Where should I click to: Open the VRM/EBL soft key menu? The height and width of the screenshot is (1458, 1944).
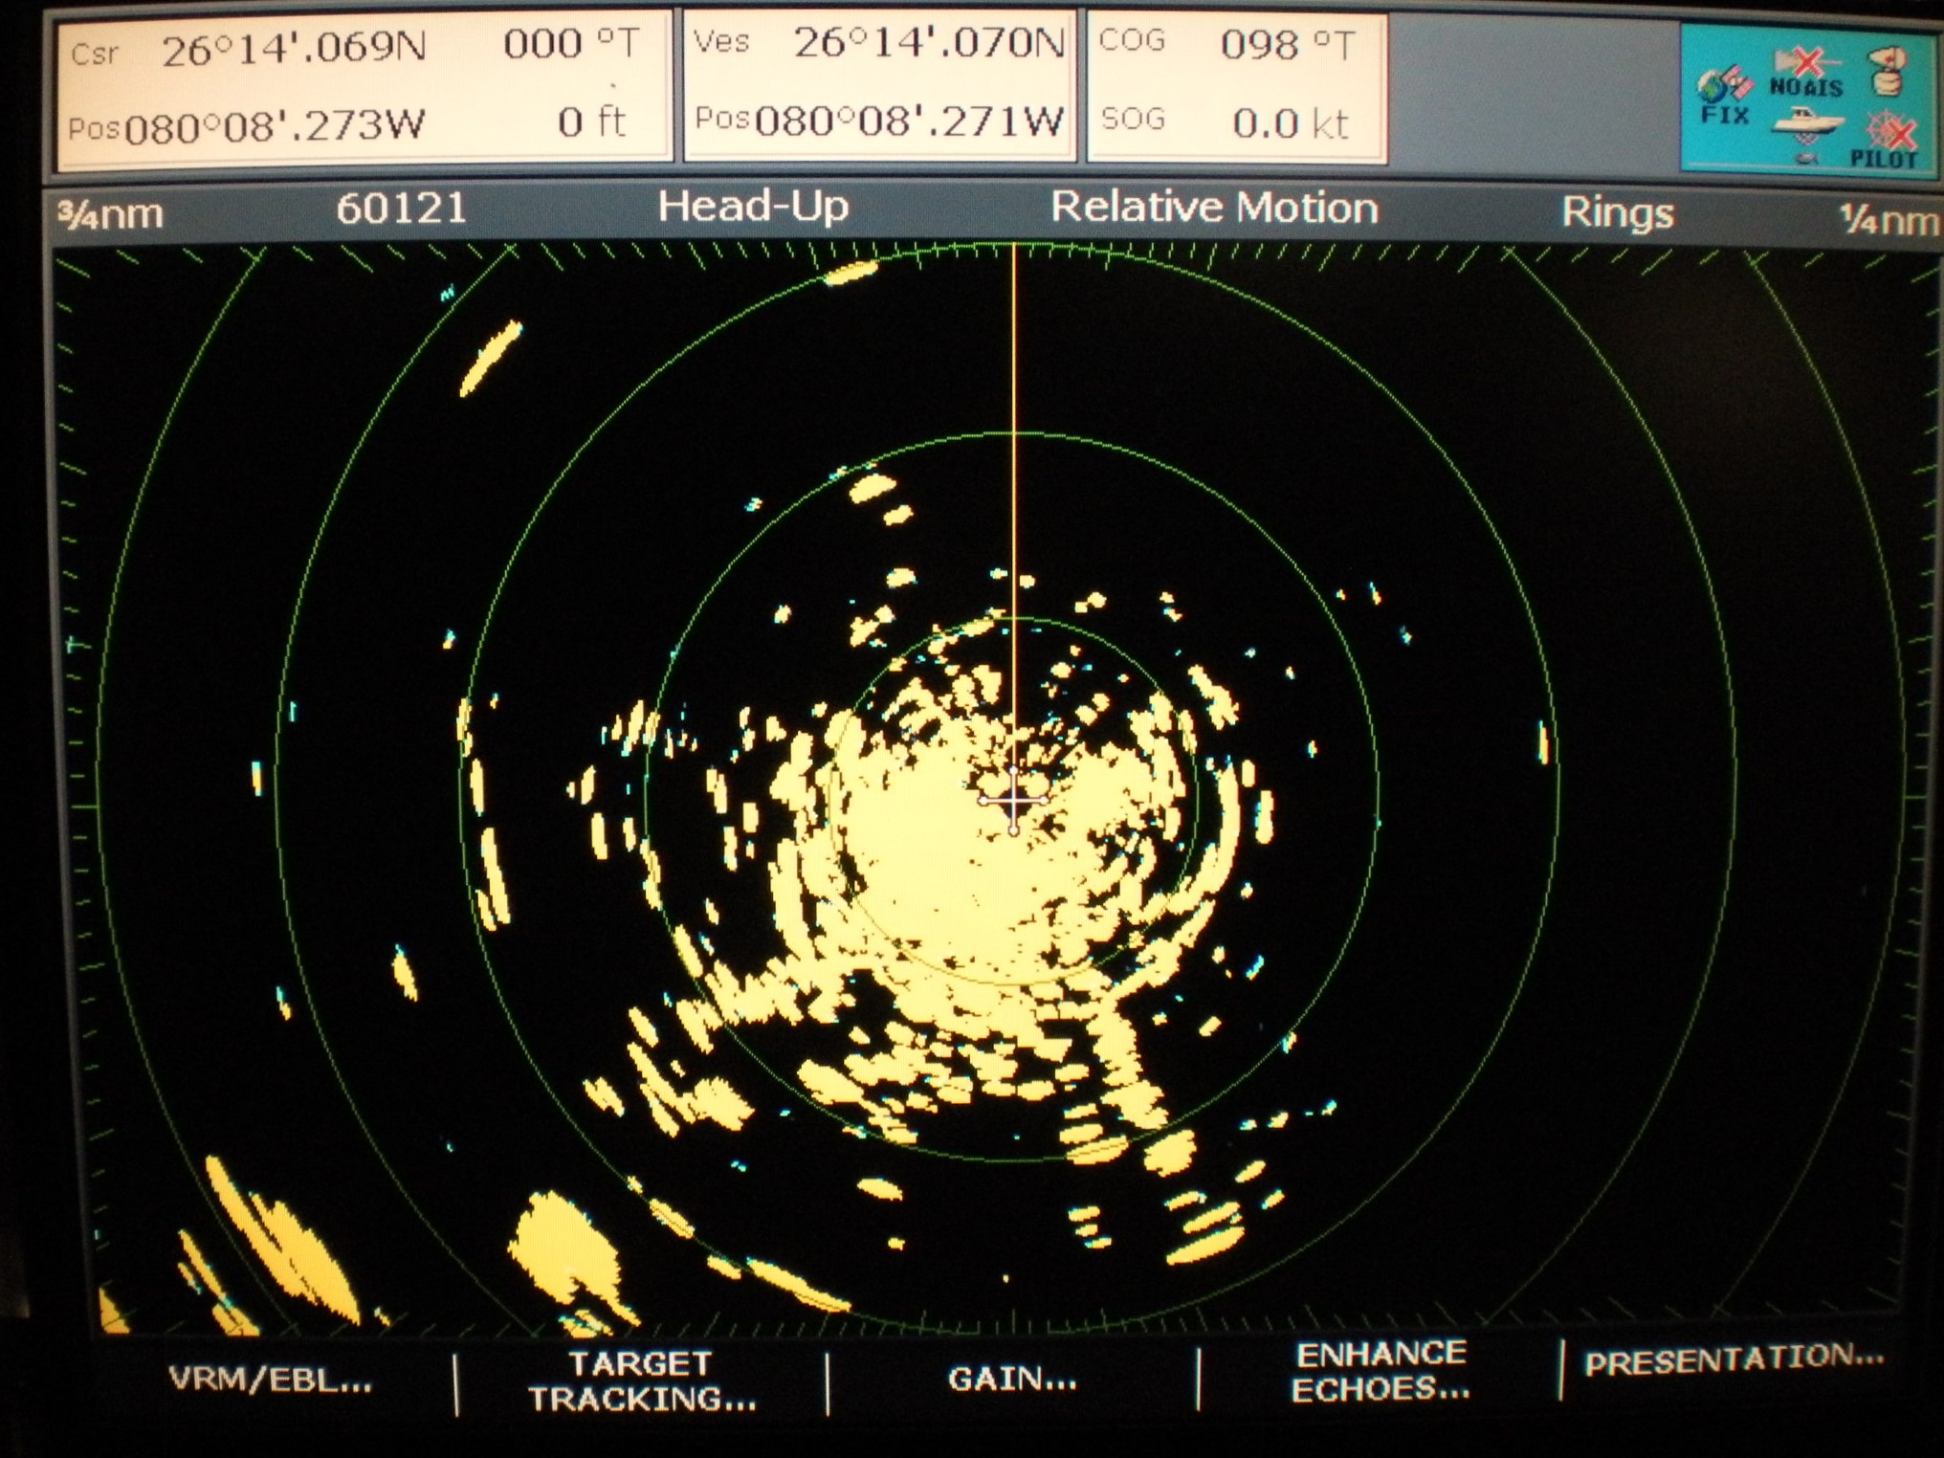tap(271, 1380)
